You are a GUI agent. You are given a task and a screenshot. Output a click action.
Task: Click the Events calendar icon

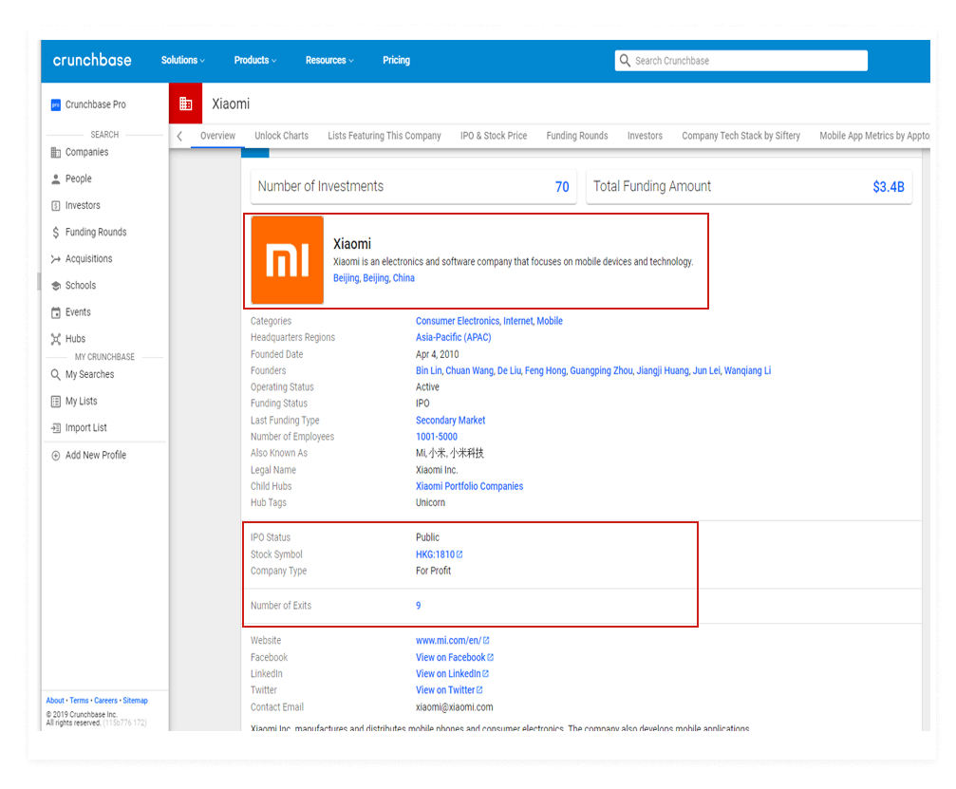click(55, 312)
